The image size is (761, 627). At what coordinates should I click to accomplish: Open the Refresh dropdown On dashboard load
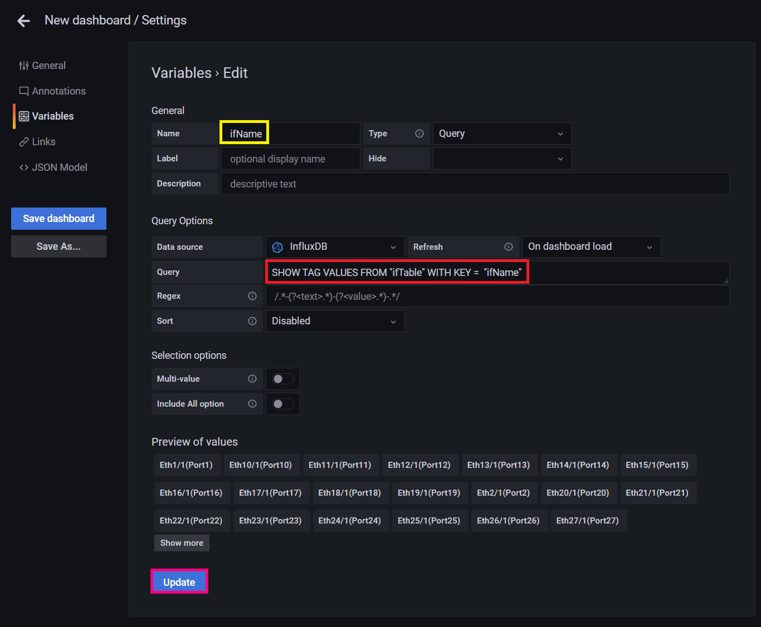tap(591, 247)
